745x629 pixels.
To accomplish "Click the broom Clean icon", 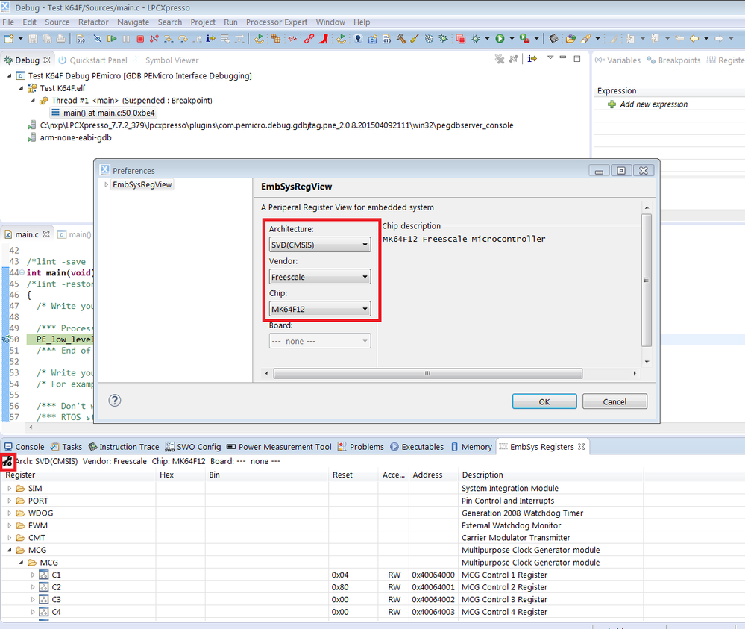I will click(415, 39).
